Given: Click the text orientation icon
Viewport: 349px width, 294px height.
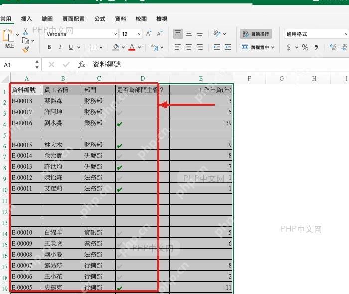Looking at the screenshot, I should (x=217, y=34).
